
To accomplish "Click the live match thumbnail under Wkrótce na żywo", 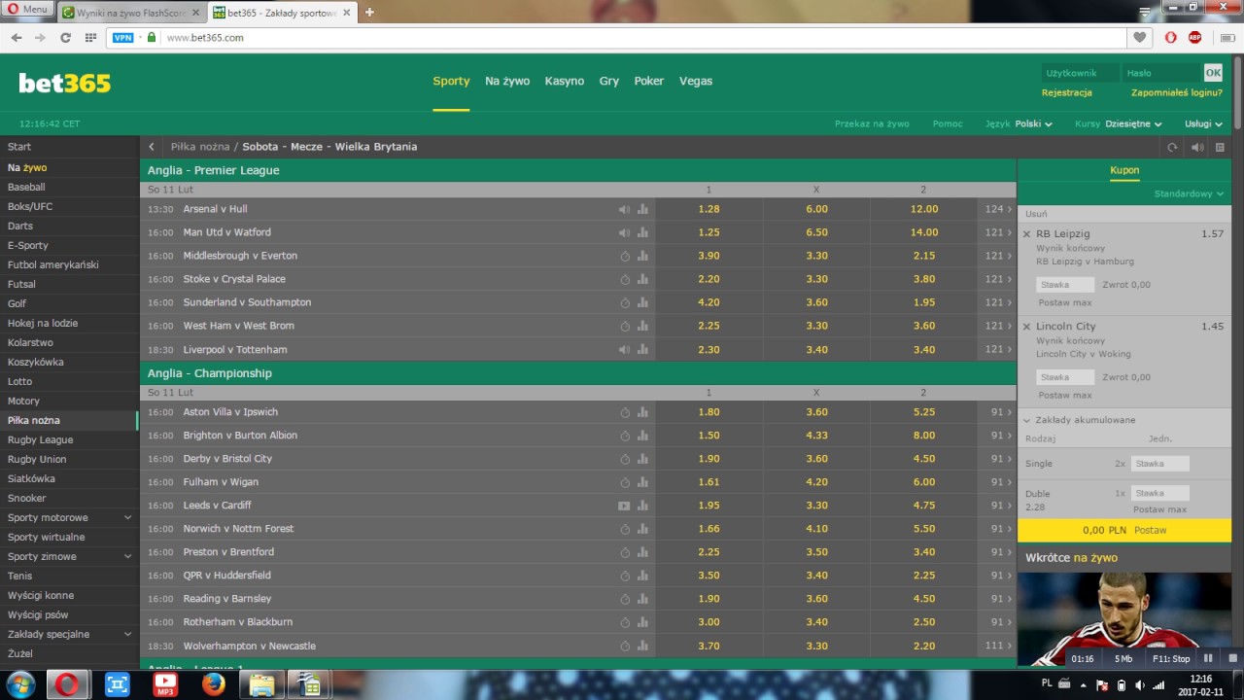I will click(1124, 619).
